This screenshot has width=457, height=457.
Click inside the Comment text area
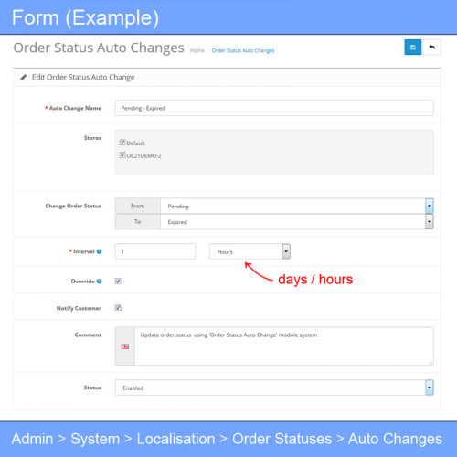(x=284, y=346)
